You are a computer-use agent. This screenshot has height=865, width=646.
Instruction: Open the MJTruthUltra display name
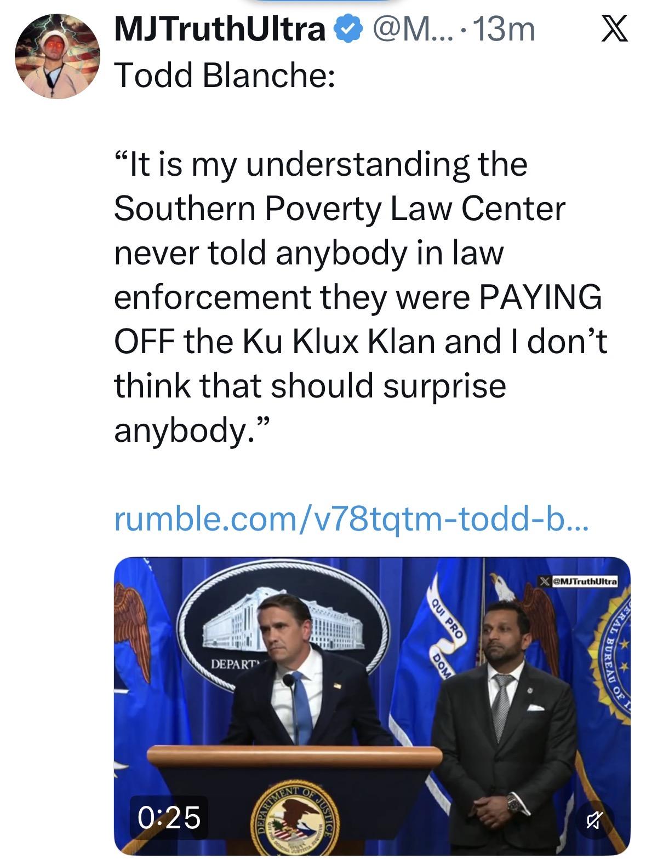pyautogui.click(x=219, y=30)
